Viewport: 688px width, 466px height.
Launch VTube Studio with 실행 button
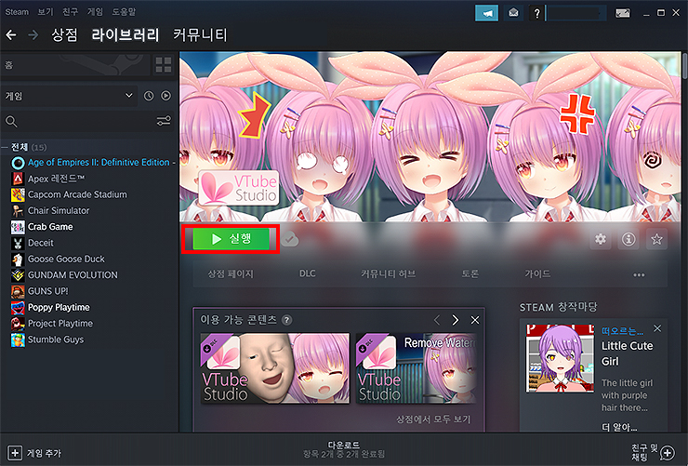[x=231, y=239]
